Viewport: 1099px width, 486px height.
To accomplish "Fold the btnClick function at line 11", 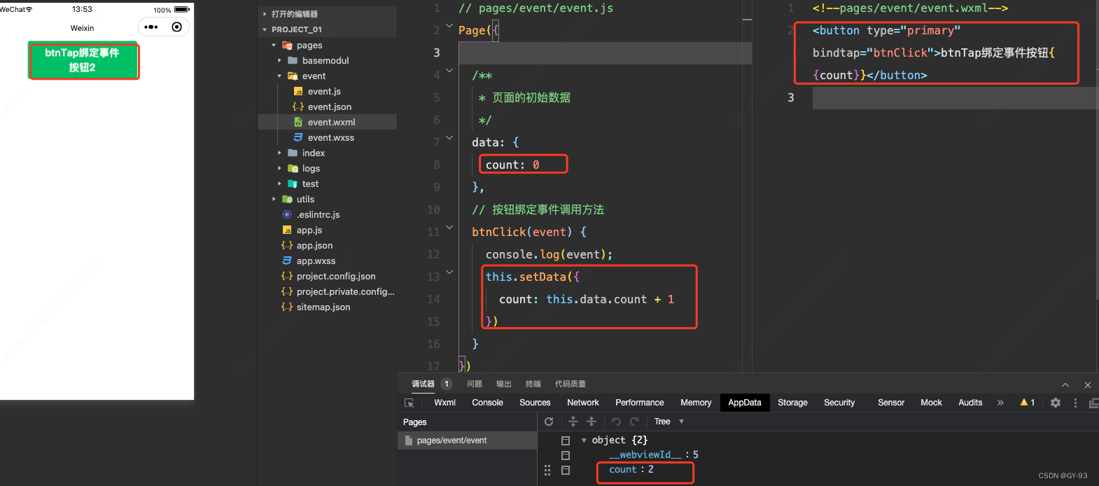I will coord(449,228).
